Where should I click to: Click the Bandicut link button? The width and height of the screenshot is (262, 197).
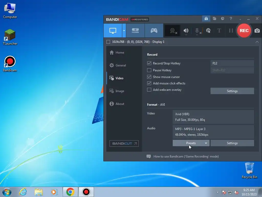pyautogui.click(x=124, y=144)
